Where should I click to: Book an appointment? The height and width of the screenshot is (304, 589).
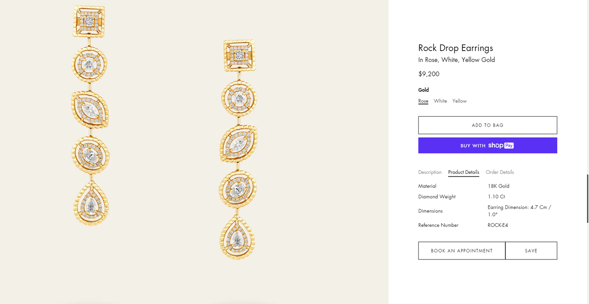tap(462, 251)
